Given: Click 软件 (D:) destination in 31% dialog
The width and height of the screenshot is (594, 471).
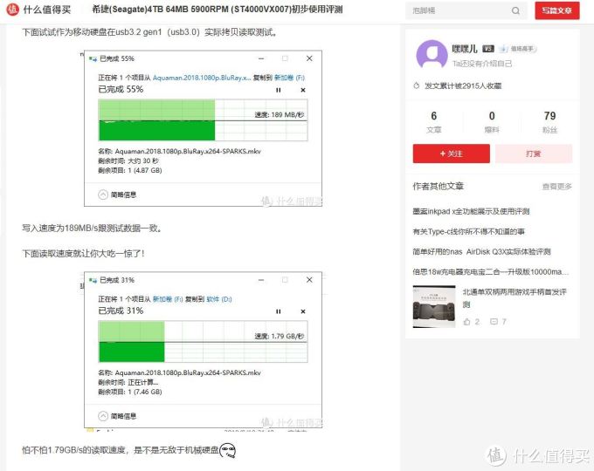Looking at the screenshot, I should tap(218, 299).
